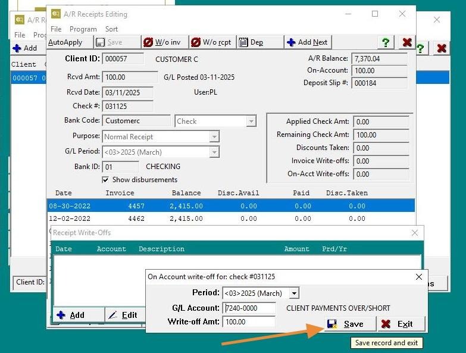
Task: Click the Write-off Amt field
Action: (249, 322)
